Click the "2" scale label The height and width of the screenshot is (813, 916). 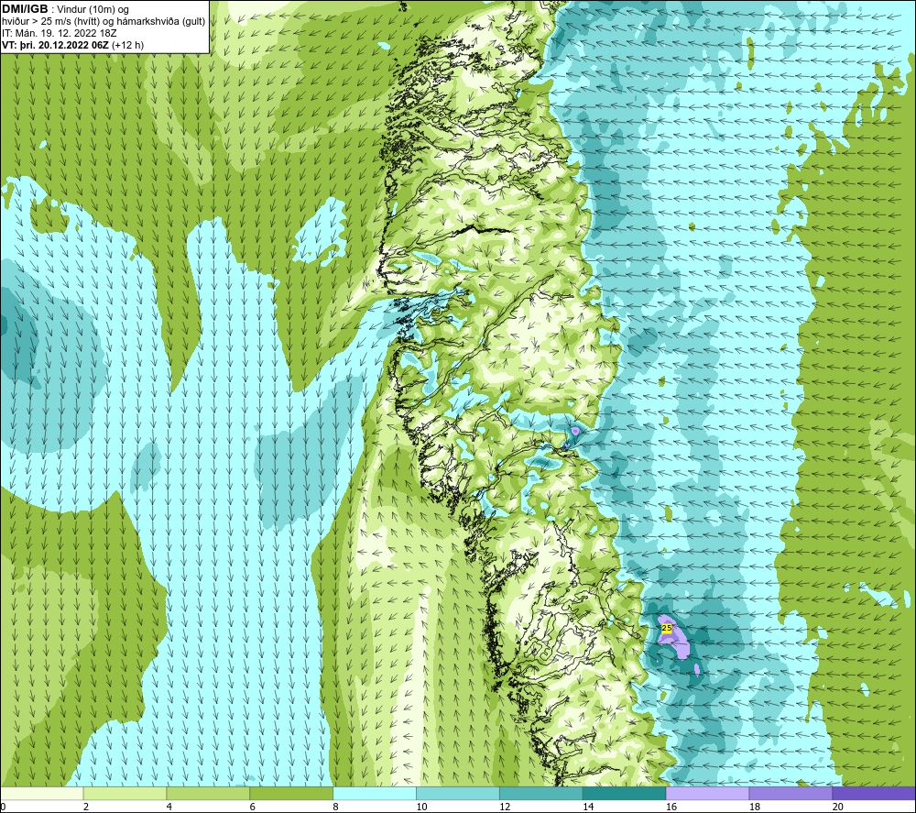click(x=86, y=807)
